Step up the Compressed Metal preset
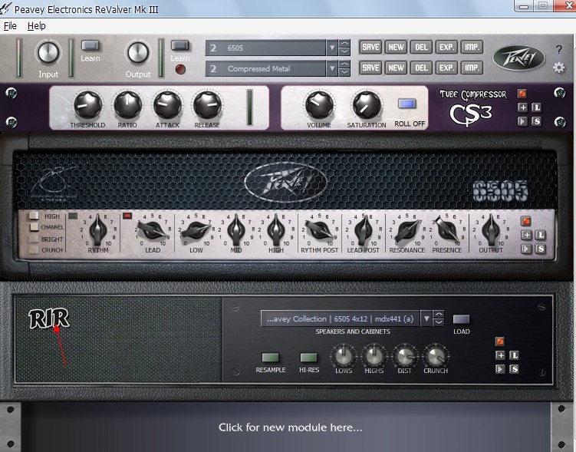 [x=344, y=64]
